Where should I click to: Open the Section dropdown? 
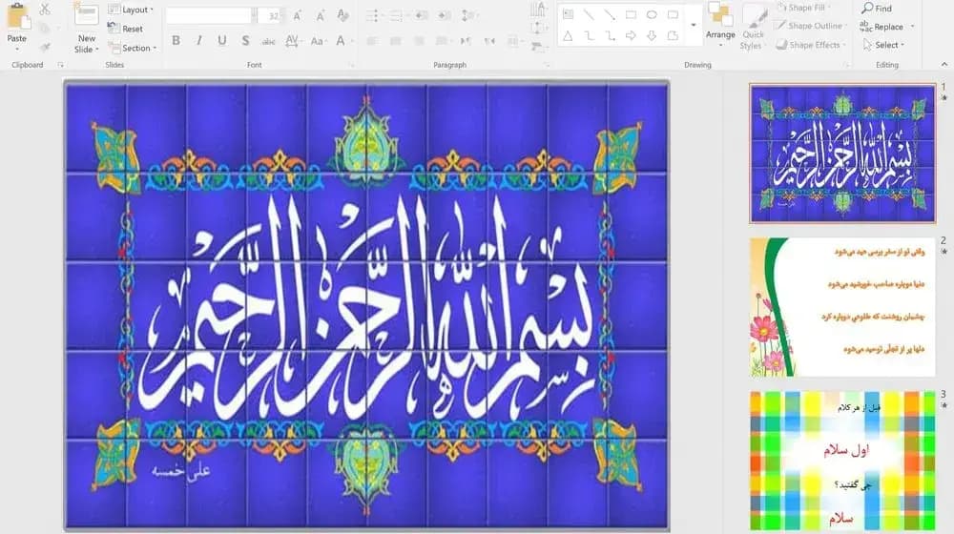coord(132,48)
